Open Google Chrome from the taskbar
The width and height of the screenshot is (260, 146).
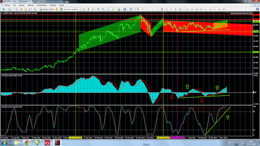click(27, 143)
